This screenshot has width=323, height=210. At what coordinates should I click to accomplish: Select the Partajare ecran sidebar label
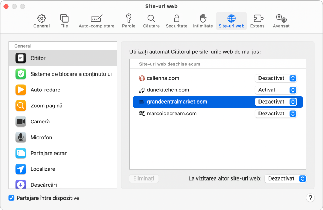[x=49, y=153]
